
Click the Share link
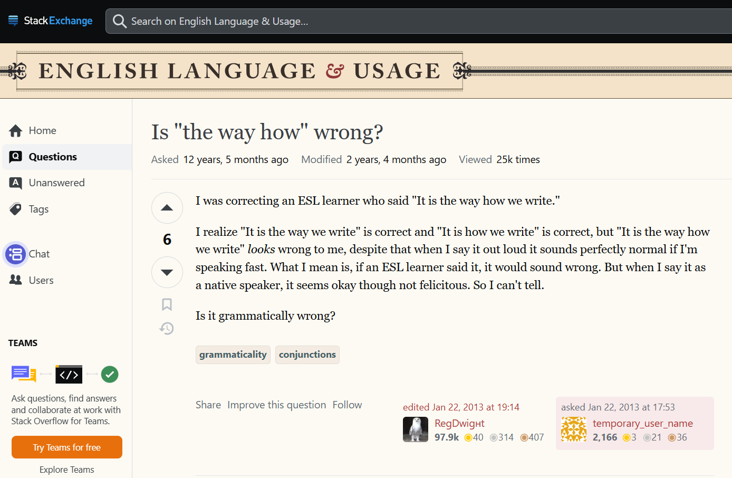point(208,405)
